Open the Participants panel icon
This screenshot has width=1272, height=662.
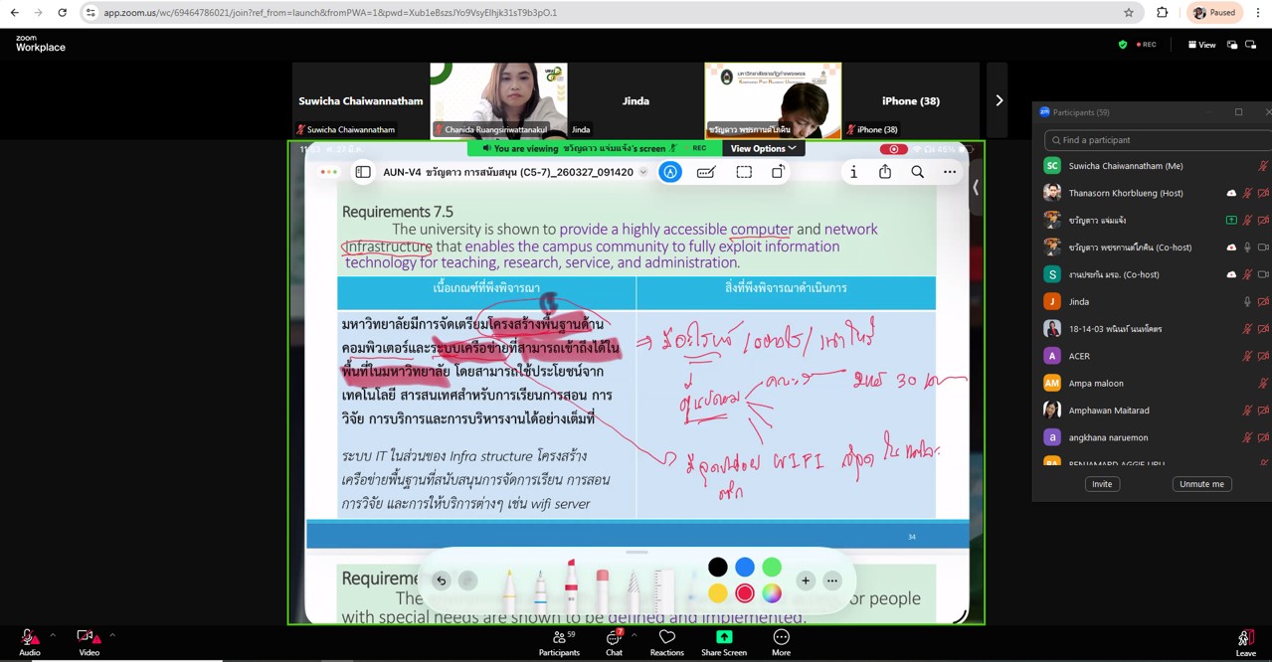coord(559,638)
